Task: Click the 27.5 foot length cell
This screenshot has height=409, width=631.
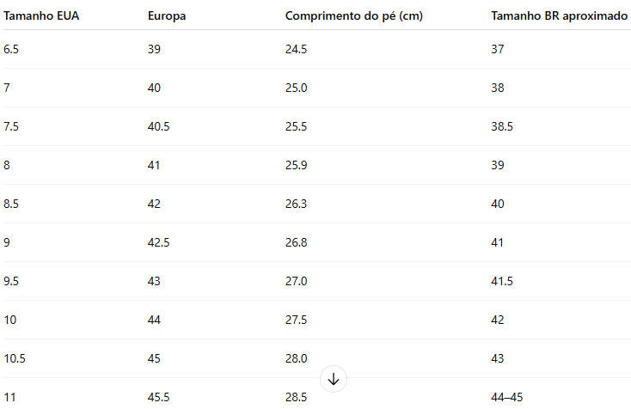Action: click(x=296, y=320)
